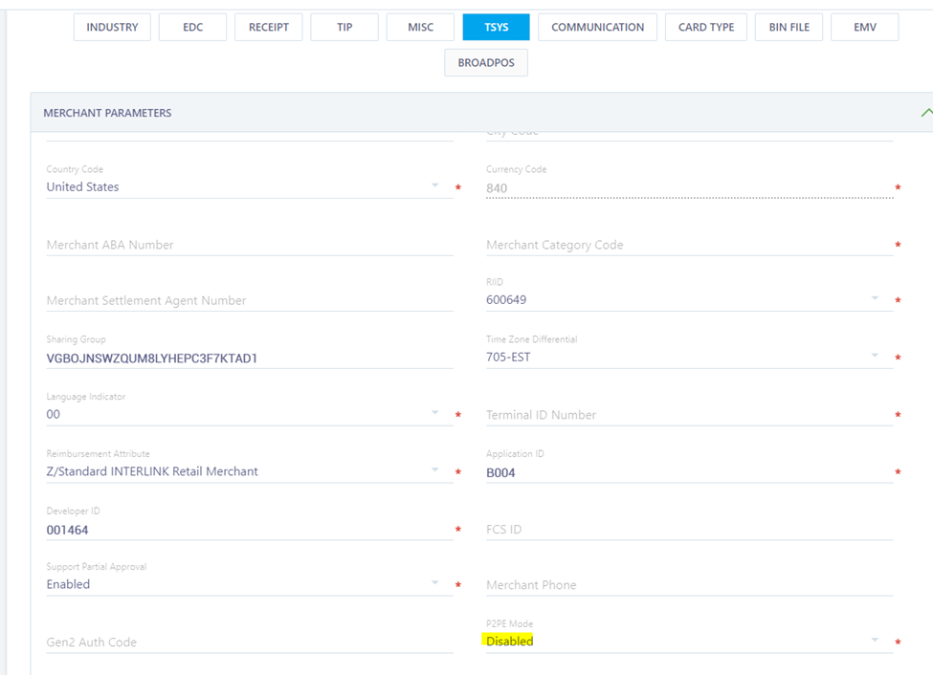This screenshot has width=933, height=675.
Task: Go to the EMV tab
Action: click(864, 28)
